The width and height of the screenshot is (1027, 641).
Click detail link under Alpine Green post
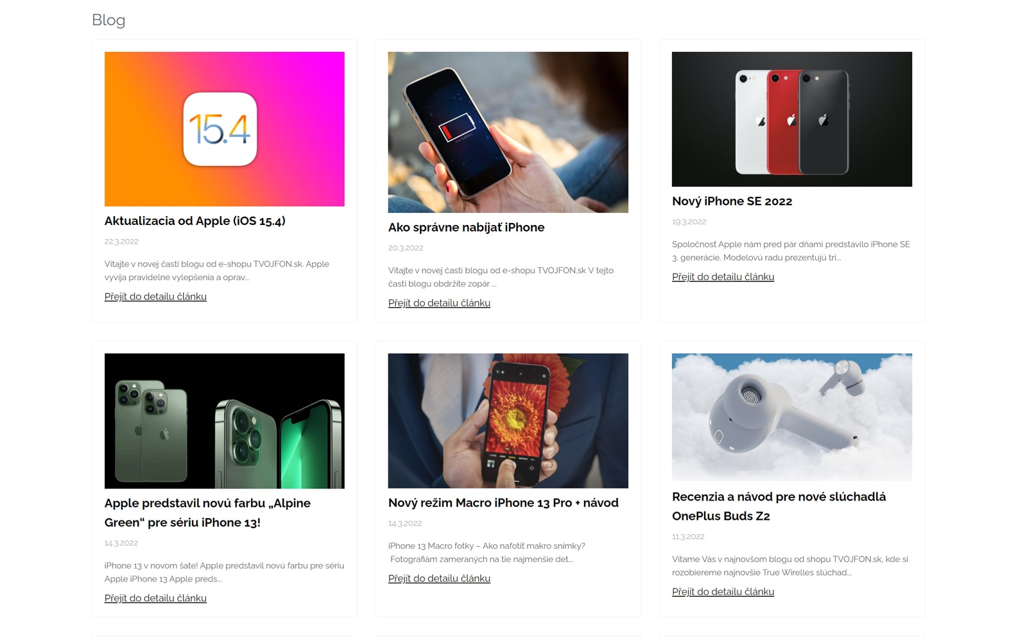coord(155,598)
